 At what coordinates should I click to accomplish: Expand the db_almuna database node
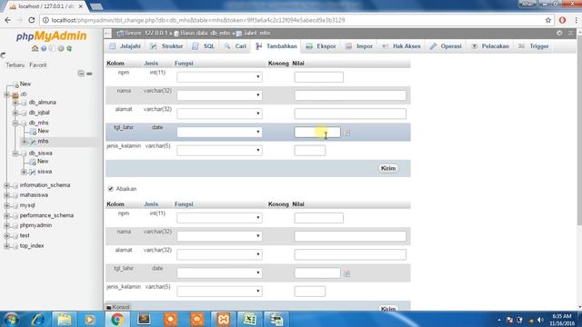point(15,103)
